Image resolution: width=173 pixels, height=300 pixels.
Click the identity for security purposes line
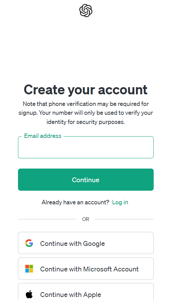(86, 122)
